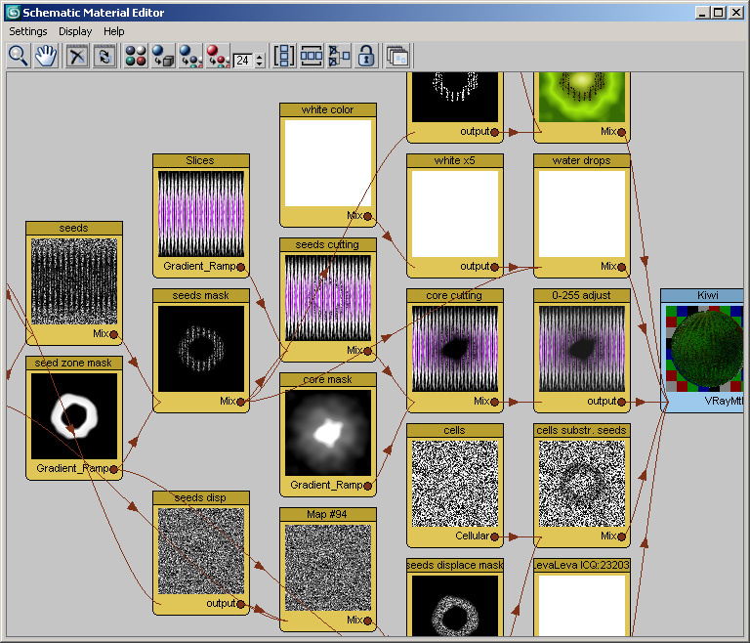
Task: Click inside the 24 number field
Action: coord(243,61)
